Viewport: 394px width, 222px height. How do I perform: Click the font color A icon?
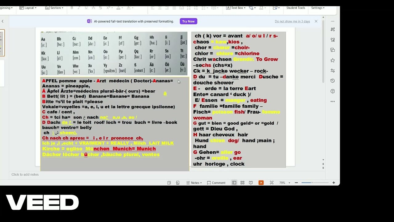click(x=119, y=8)
